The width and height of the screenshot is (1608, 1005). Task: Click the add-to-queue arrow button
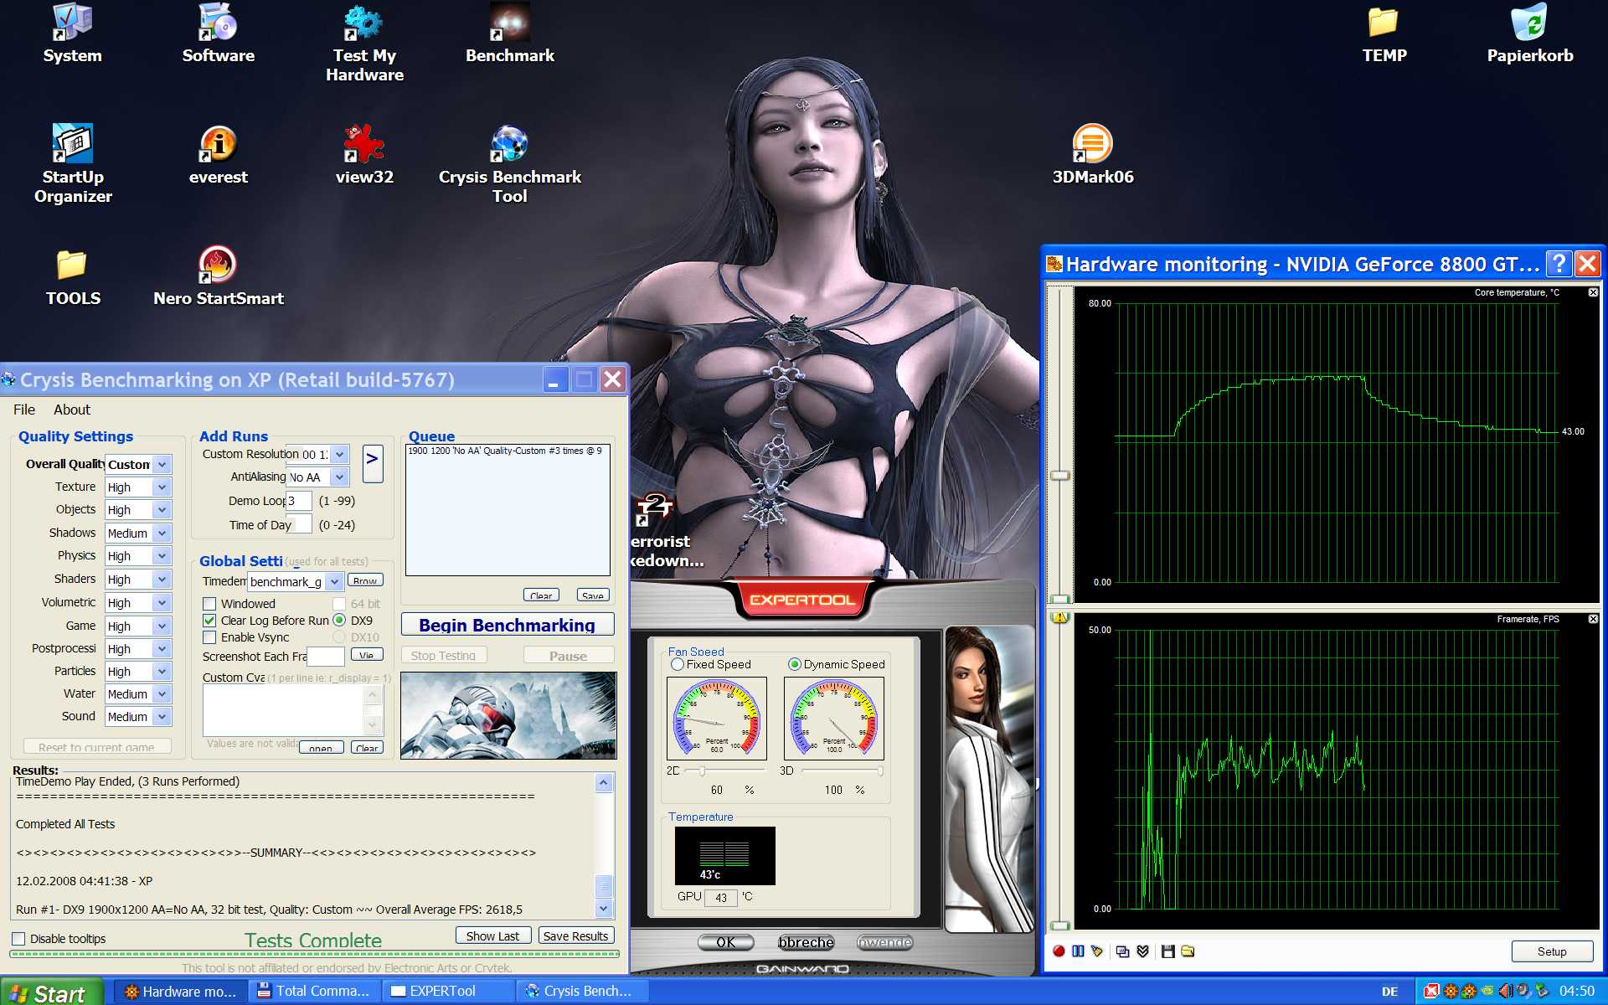pos(373,463)
